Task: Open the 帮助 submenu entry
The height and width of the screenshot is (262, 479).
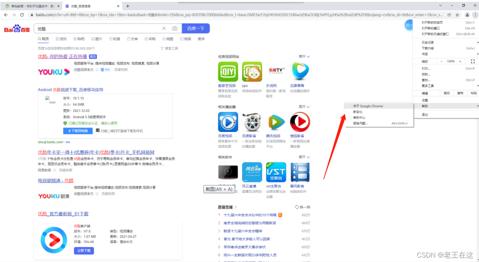Action: click(446, 106)
